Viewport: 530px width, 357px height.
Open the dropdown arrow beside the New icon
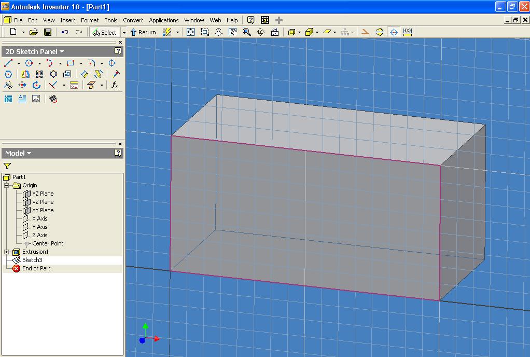point(23,33)
